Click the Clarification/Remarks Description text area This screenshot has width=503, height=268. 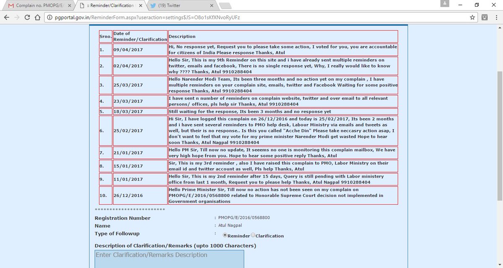(169, 259)
